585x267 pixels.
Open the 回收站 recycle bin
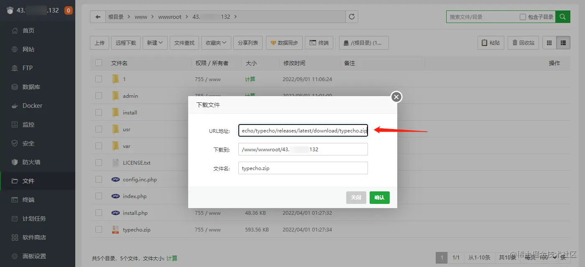524,43
